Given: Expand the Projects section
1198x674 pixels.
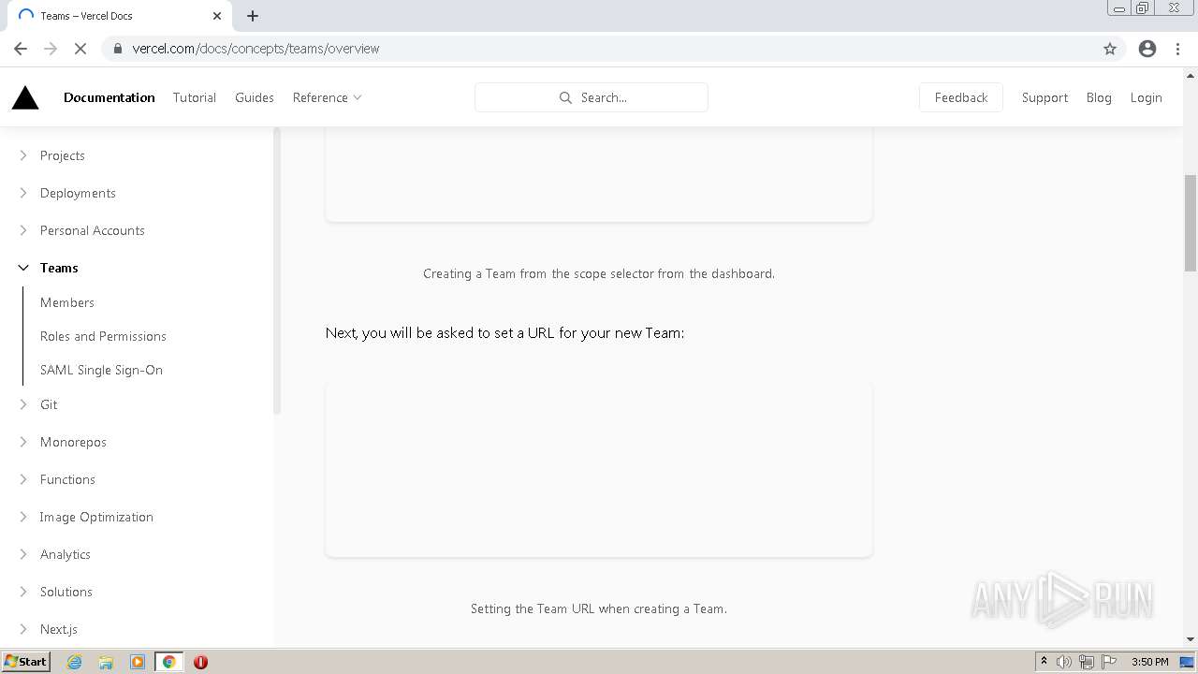Looking at the screenshot, I should point(23,155).
